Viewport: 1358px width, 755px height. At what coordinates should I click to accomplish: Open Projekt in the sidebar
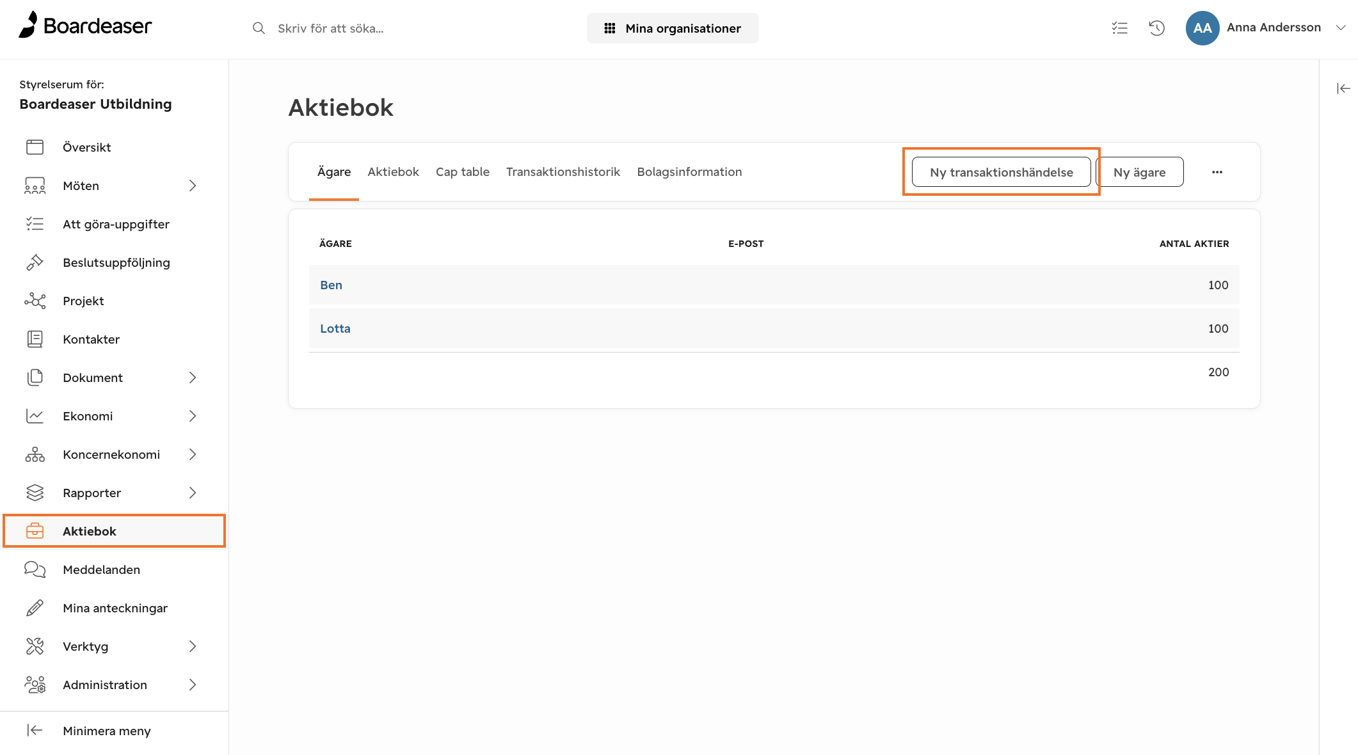pyautogui.click(x=83, y=301)
